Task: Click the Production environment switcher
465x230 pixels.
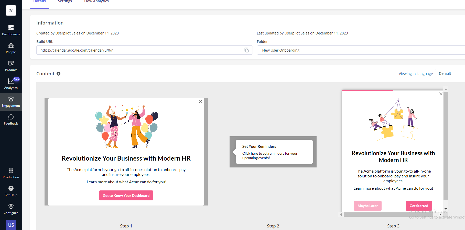Action: pos(11,173)
